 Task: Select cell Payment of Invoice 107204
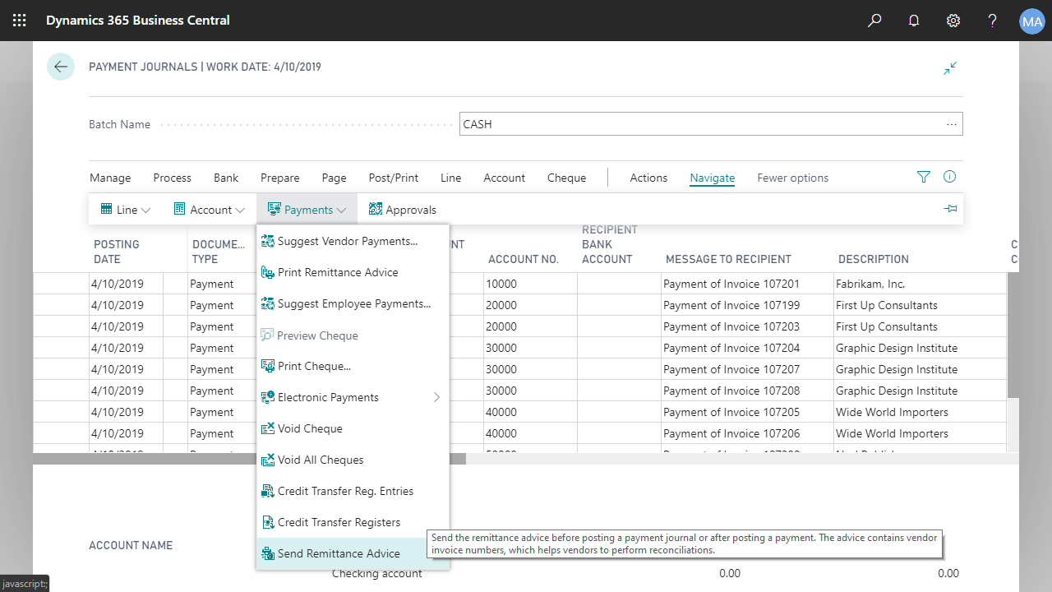(x=747, y=348)
